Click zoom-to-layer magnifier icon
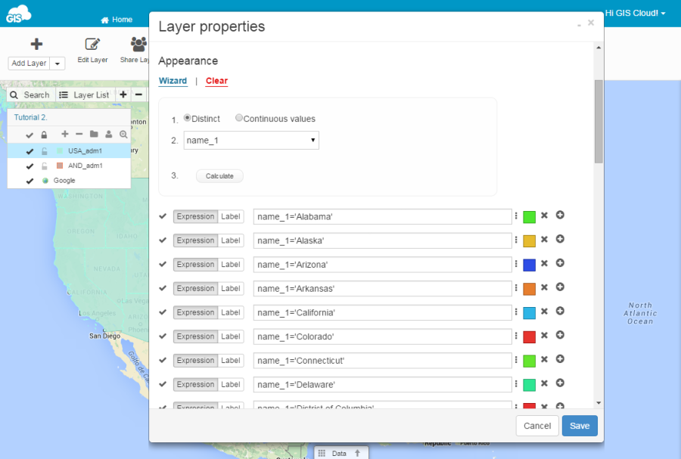Screen dimensions: 681x459 tap(124, 135)
